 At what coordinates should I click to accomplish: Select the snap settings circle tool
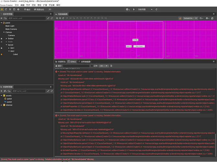[18, 9]
